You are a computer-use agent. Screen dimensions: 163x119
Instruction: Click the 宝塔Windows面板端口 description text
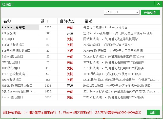(118, 33)
